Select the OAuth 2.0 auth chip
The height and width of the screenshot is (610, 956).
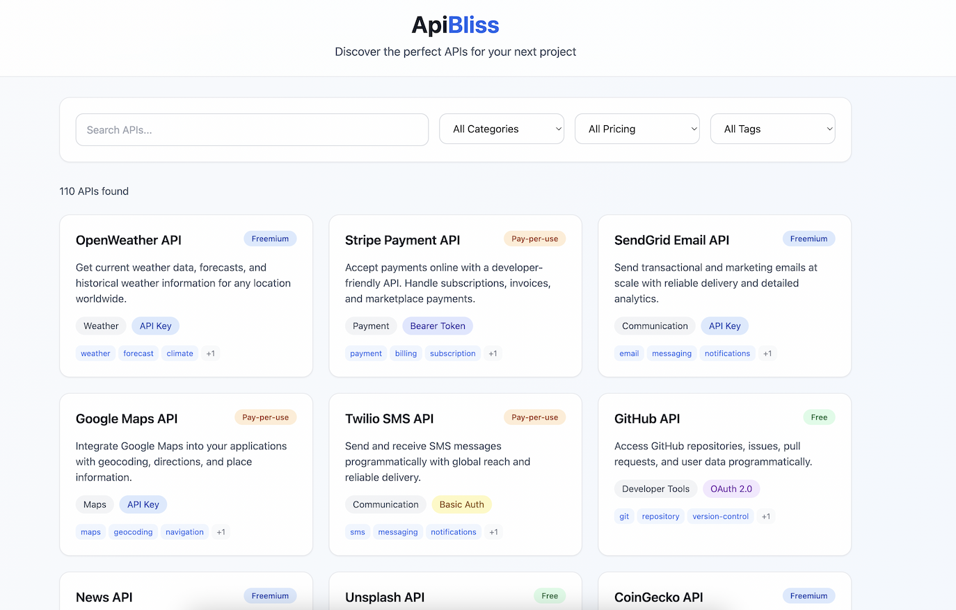(731, 489)
